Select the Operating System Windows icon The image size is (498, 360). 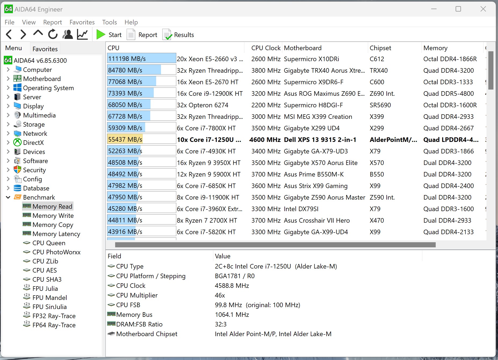[x=17, y=88]
